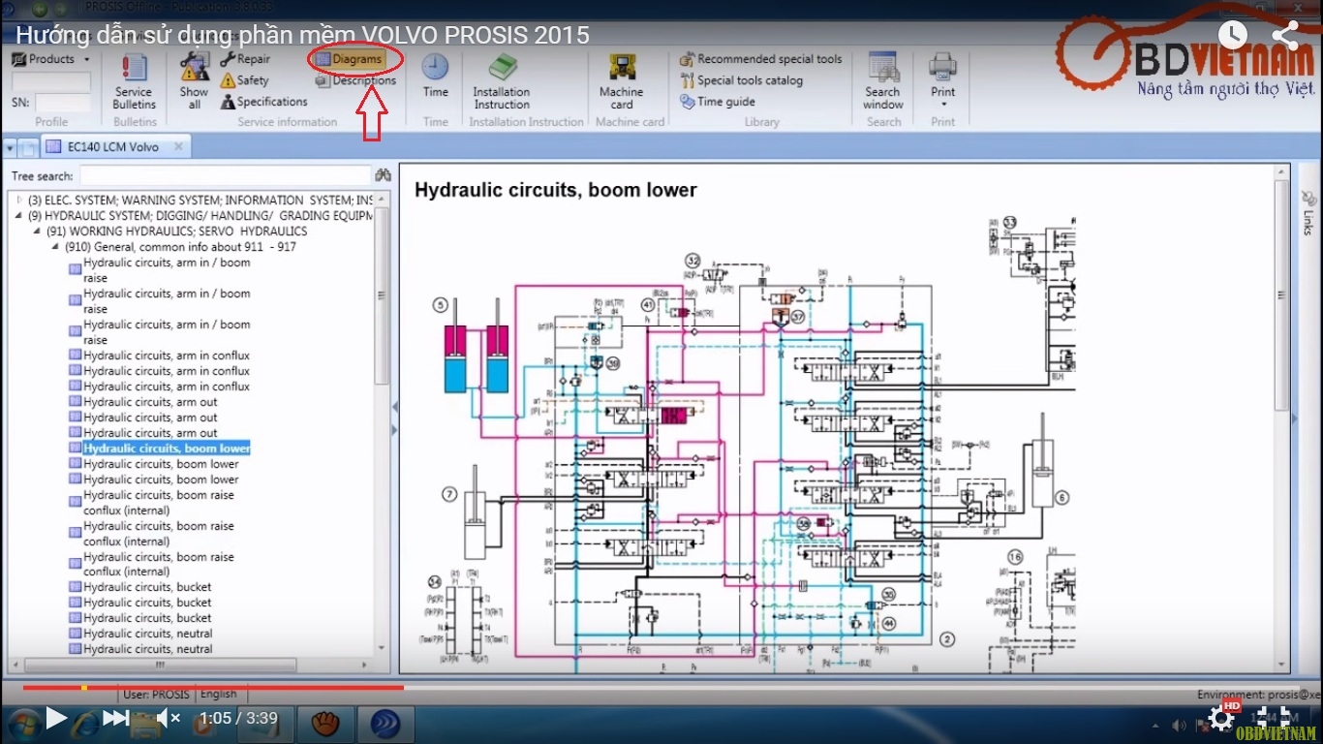This screenshot has height=744, width=1323.
Task: Click the right-edge panel expand arrow
Action: tap(1296, 419)
